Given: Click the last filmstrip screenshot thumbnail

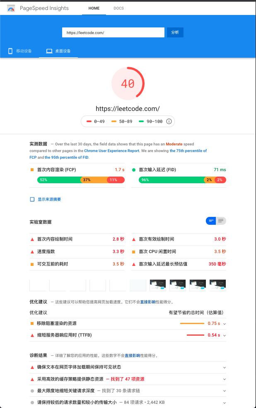Looking at the screenshot, I should (217, 285).
